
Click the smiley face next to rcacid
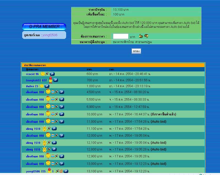click(43, 74)
